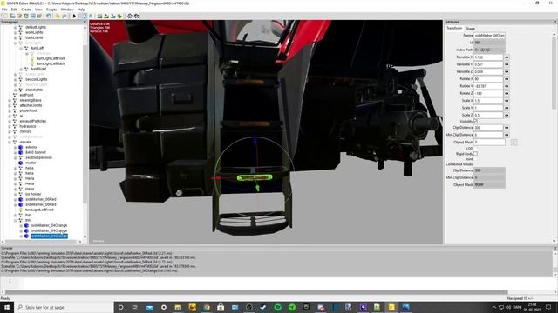The width and height of the screenshot is (558, 313).
Task: Collapse the turnLeft tree node
Action: click(21, 49)
